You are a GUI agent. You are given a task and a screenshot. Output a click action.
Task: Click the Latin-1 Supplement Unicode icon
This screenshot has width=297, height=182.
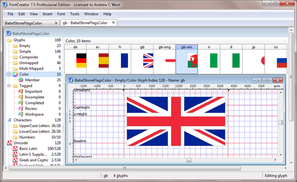tap(15, 154)
